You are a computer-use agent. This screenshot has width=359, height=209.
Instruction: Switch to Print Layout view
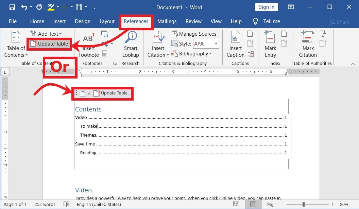tap(253, 204)
